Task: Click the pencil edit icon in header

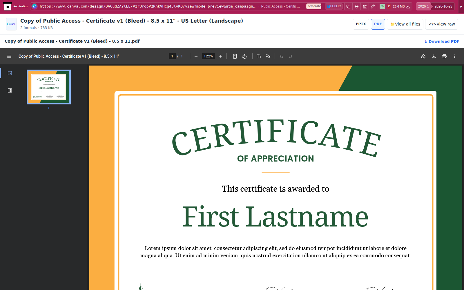Action: [373, 6]
